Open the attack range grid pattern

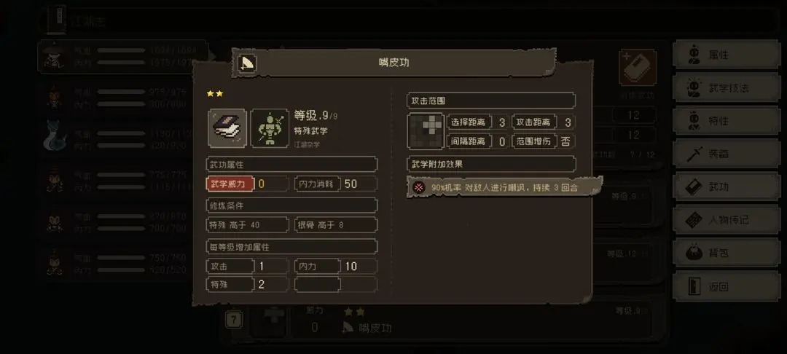[x=426, y=131]
